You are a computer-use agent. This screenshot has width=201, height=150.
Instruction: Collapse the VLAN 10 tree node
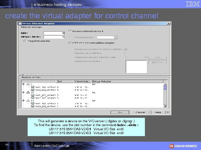(23, 92)
